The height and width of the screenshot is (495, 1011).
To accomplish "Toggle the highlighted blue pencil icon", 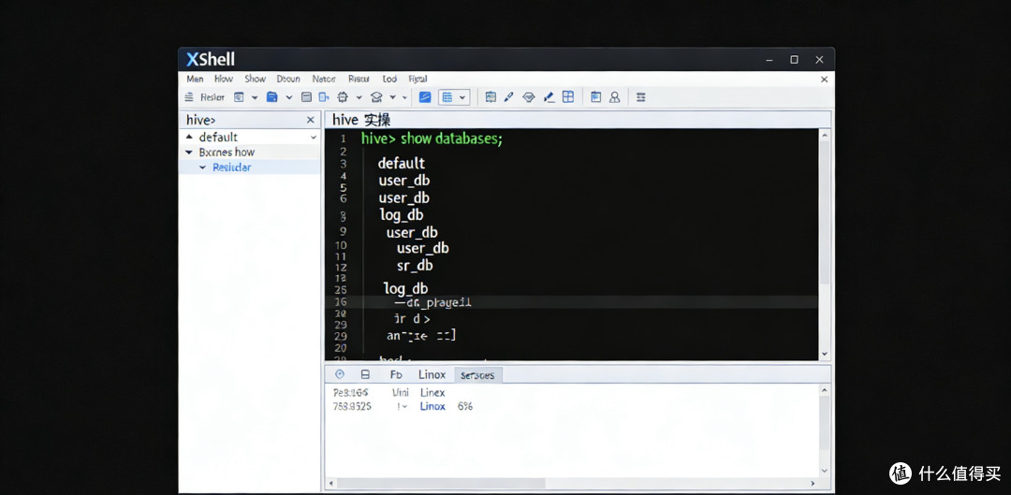I will pyautogui.click(x=425, y=97).
